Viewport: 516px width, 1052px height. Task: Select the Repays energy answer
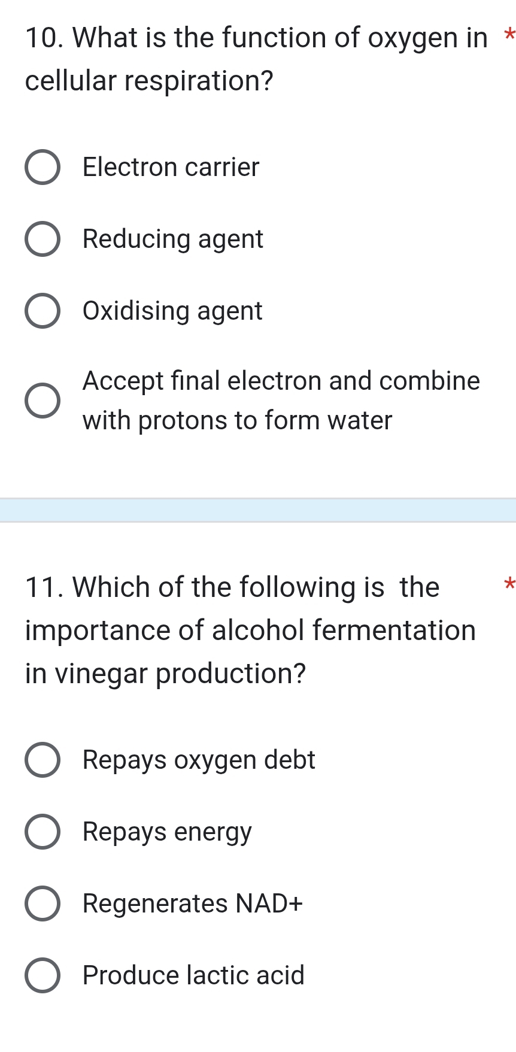[x=43, y=832]
